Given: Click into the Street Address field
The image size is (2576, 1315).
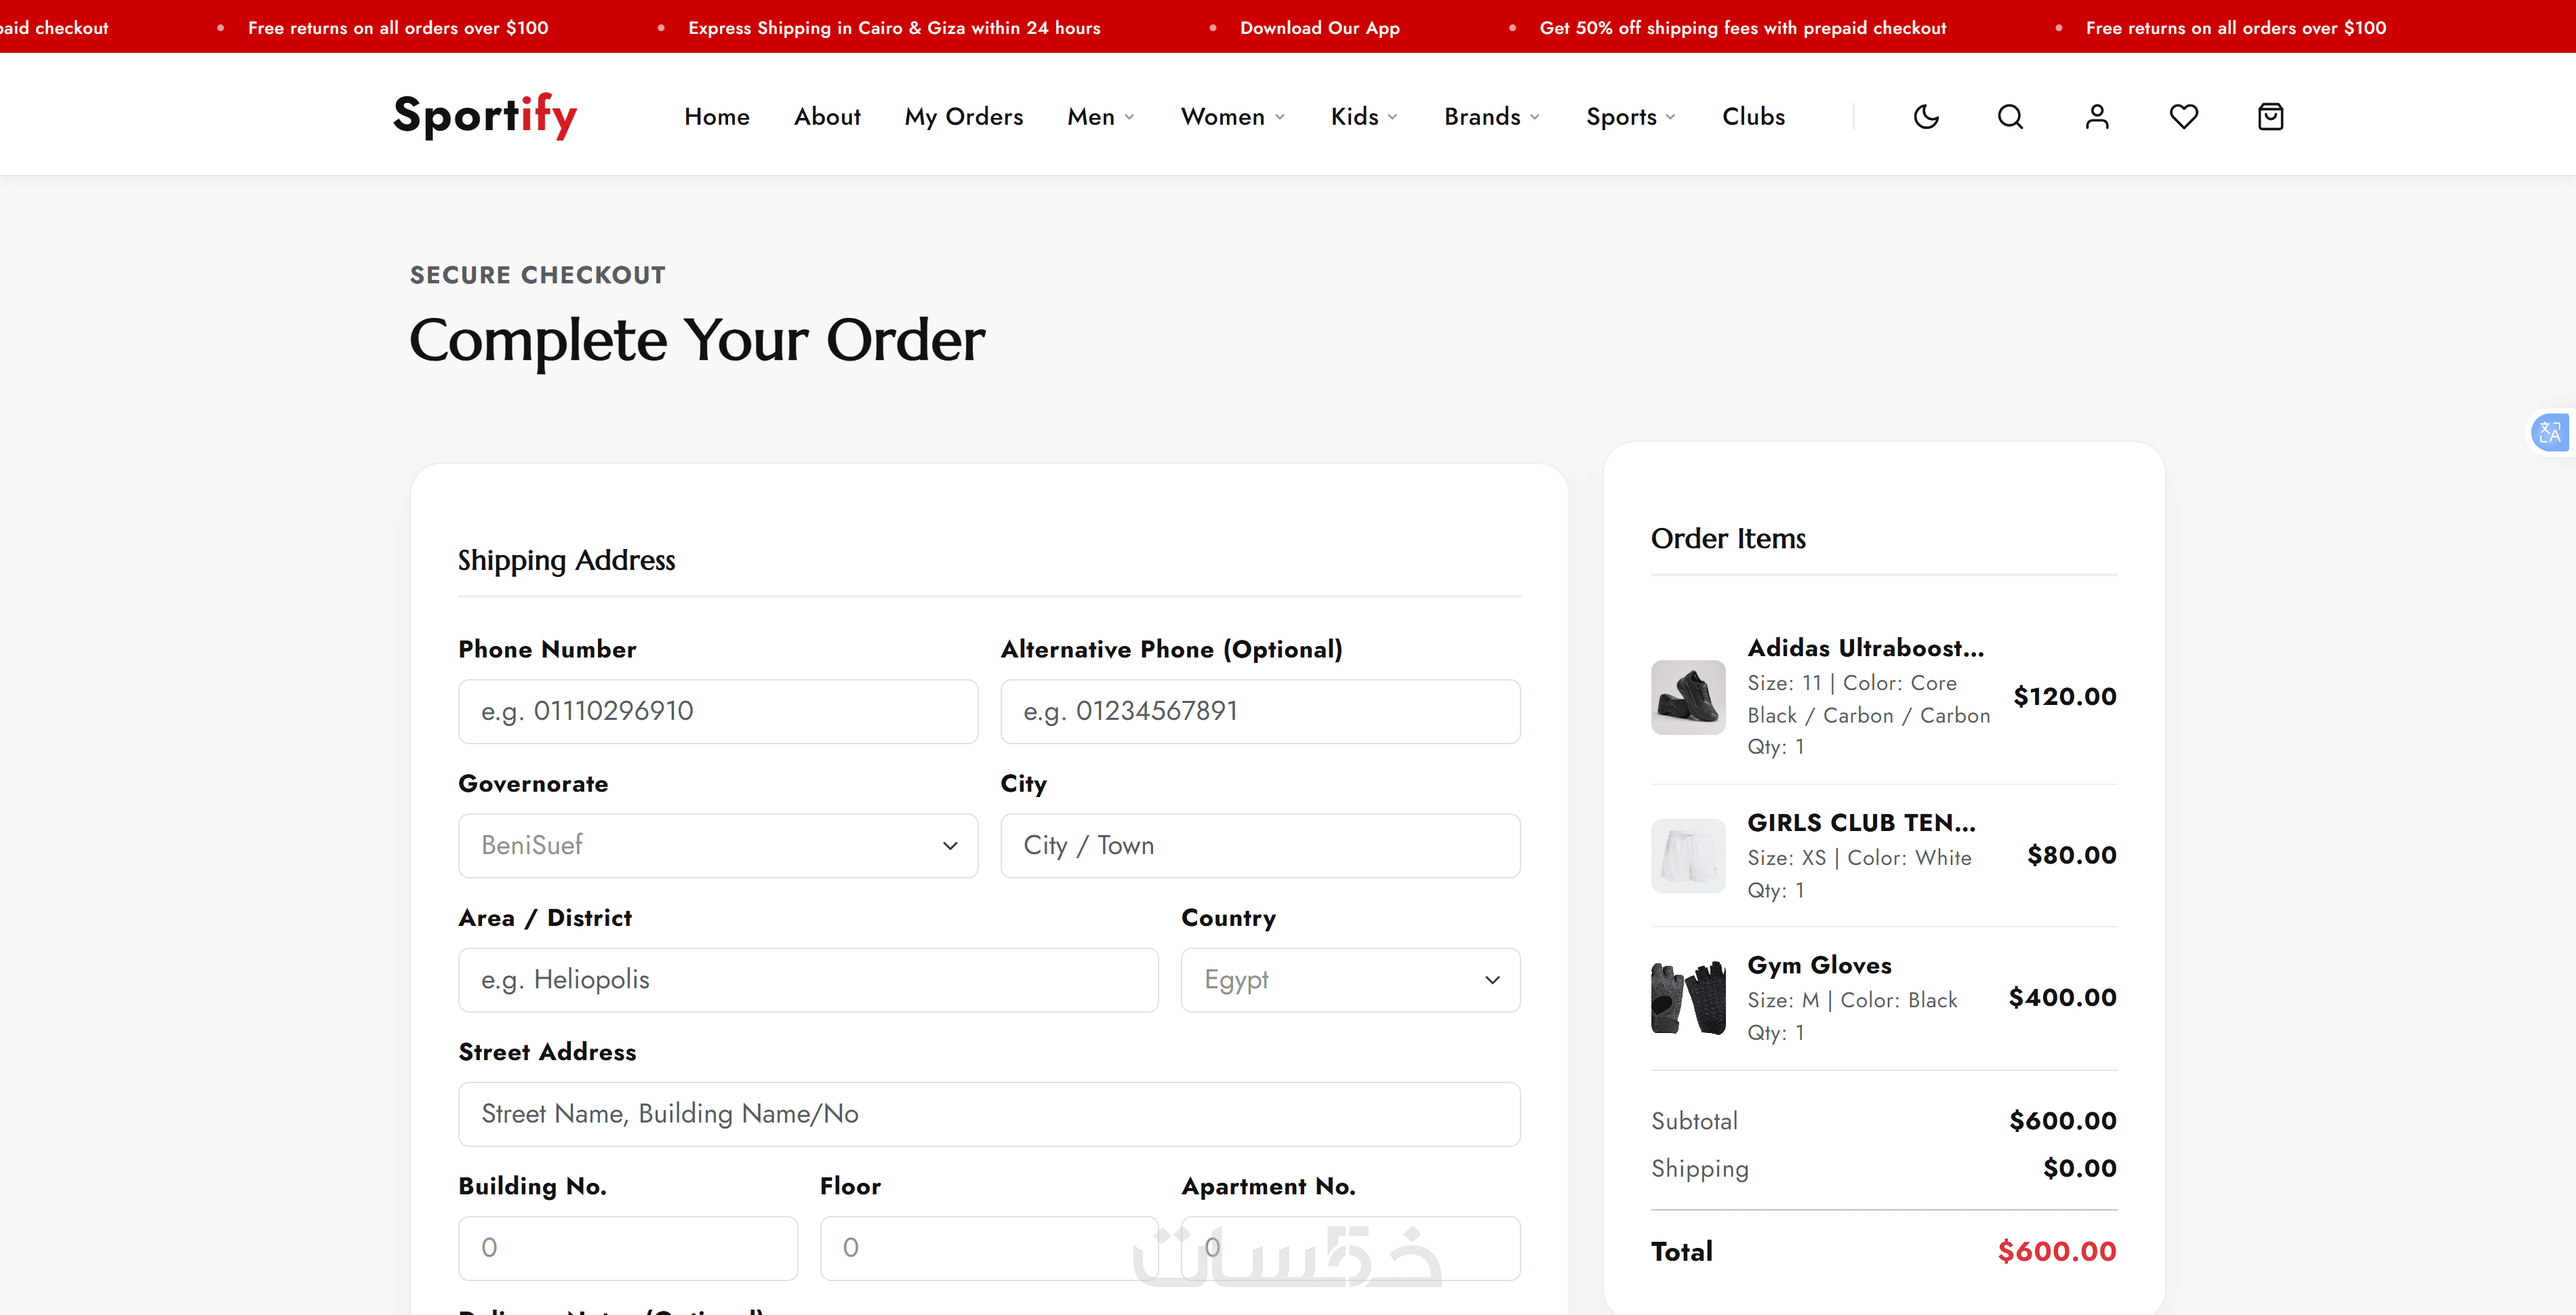Looking at the screenshot, I should pyautogui.click(x=989, y=1114).
